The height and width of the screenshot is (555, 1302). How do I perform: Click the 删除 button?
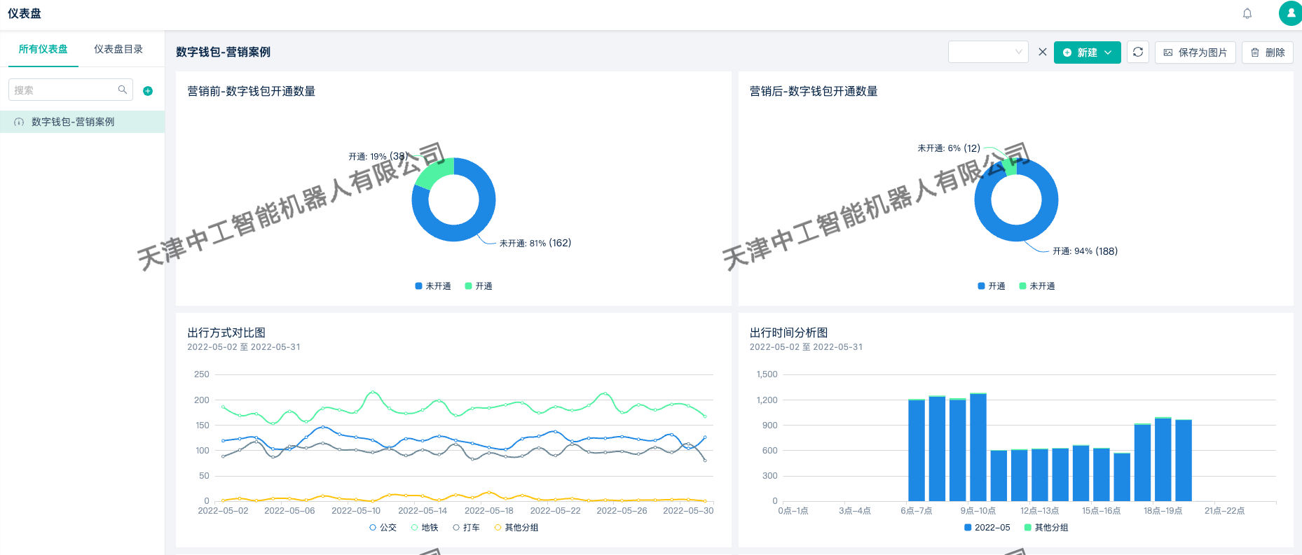(1268, 52)
